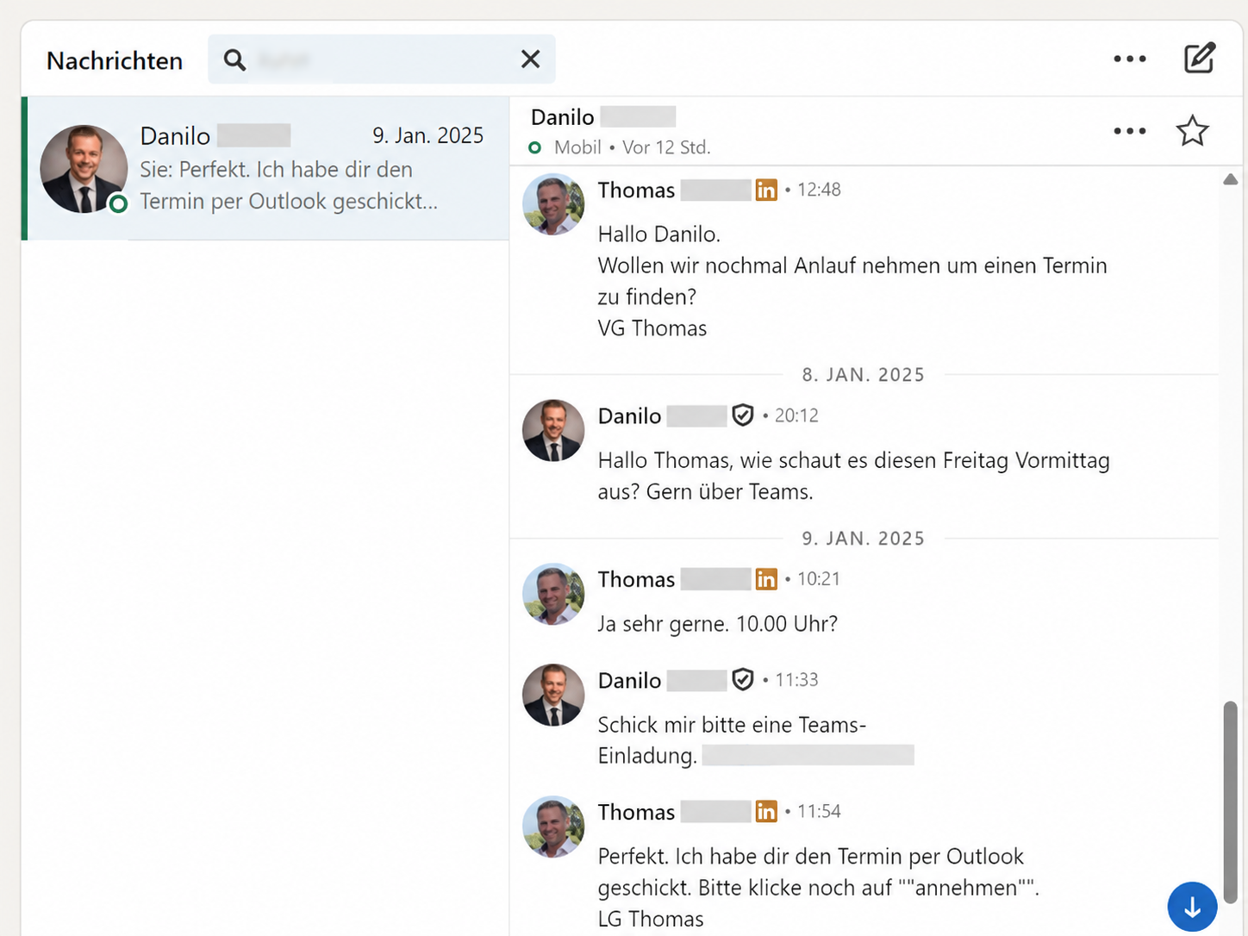Click the verification shield beside Danilo at 11:33
Image resolution: width=1248 pixels, height=936 pixels.
click(742, 680)
